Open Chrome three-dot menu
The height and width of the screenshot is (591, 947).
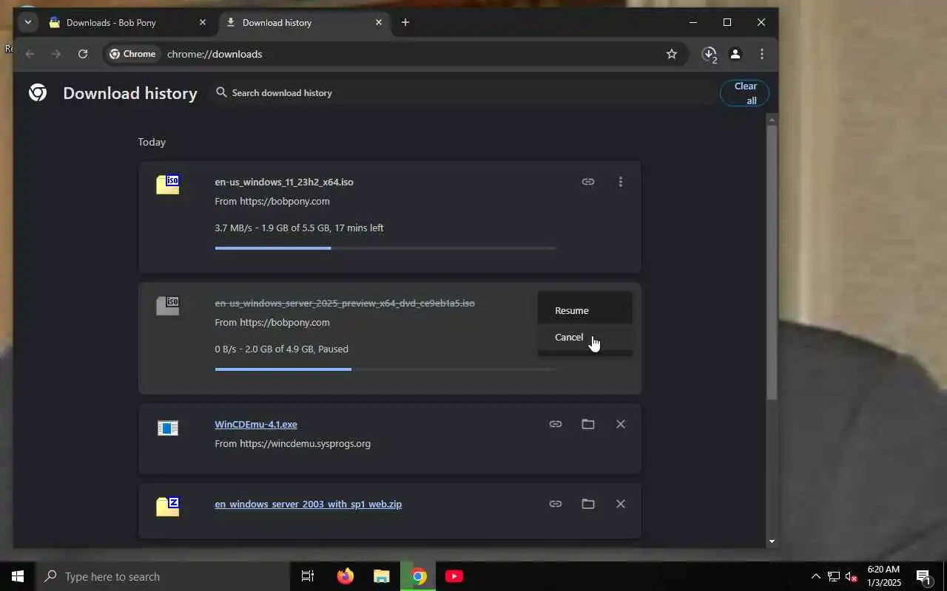[762, 54]
